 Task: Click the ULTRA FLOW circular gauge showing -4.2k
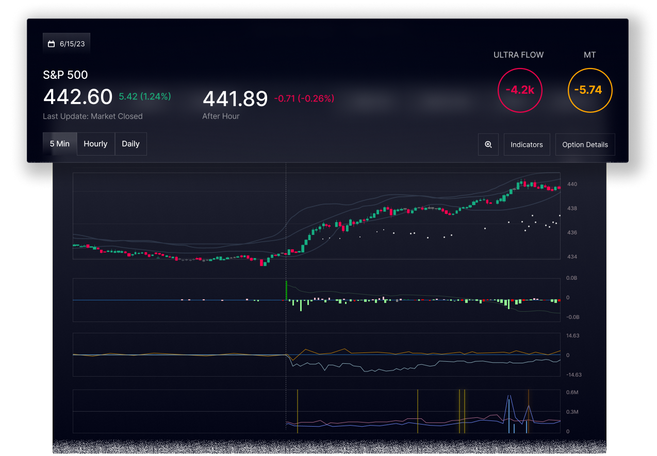point(519,90)
